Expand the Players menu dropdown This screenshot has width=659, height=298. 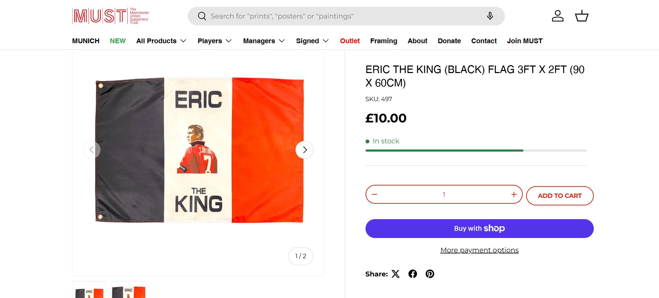coord(215,41)
